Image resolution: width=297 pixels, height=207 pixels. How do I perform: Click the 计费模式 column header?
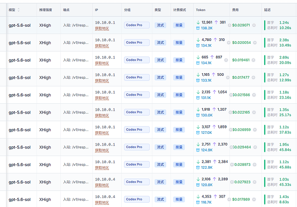point(179,10)
